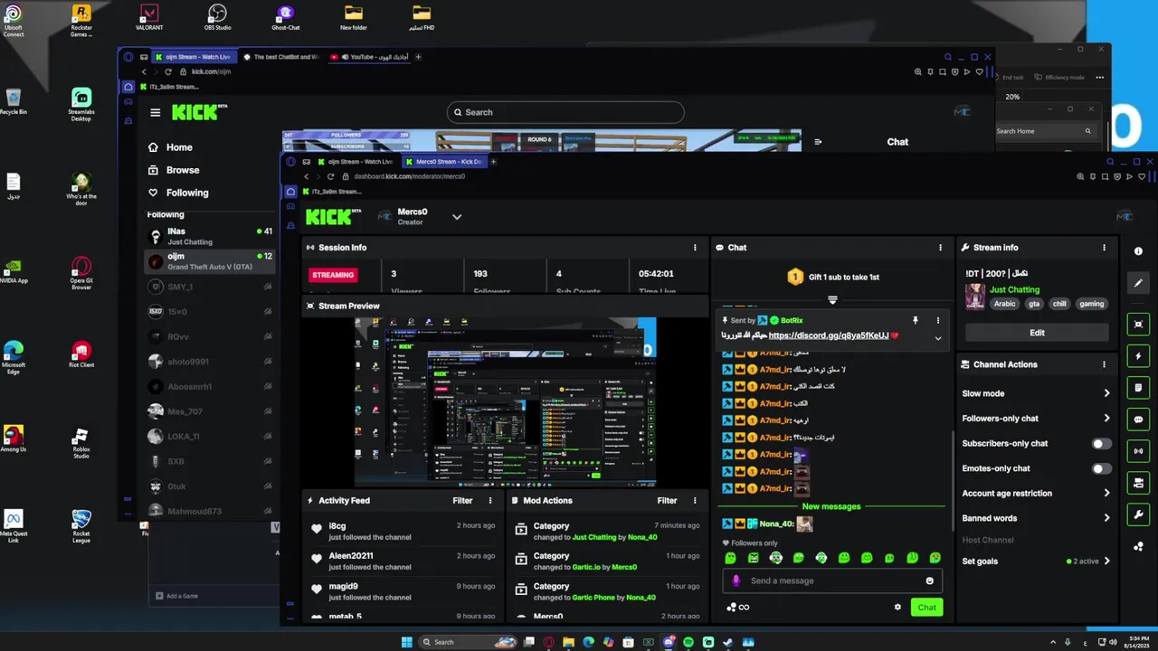This screenshot has height=651, width=1158.
Task: Open Channel Actions three-dot menu
Action: coord(1104,364)
